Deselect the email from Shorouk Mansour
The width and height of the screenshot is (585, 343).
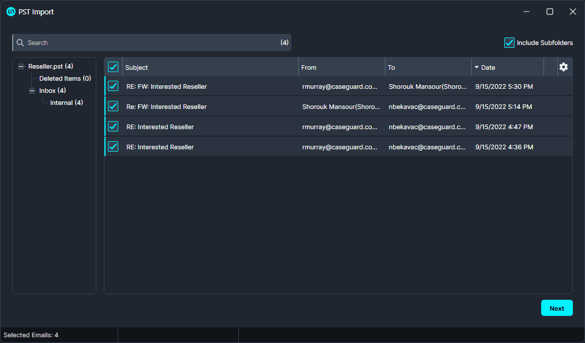pyautogui.click(x=113, y=107)
